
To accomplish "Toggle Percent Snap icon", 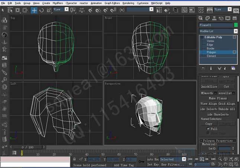I will pos(106,10).
